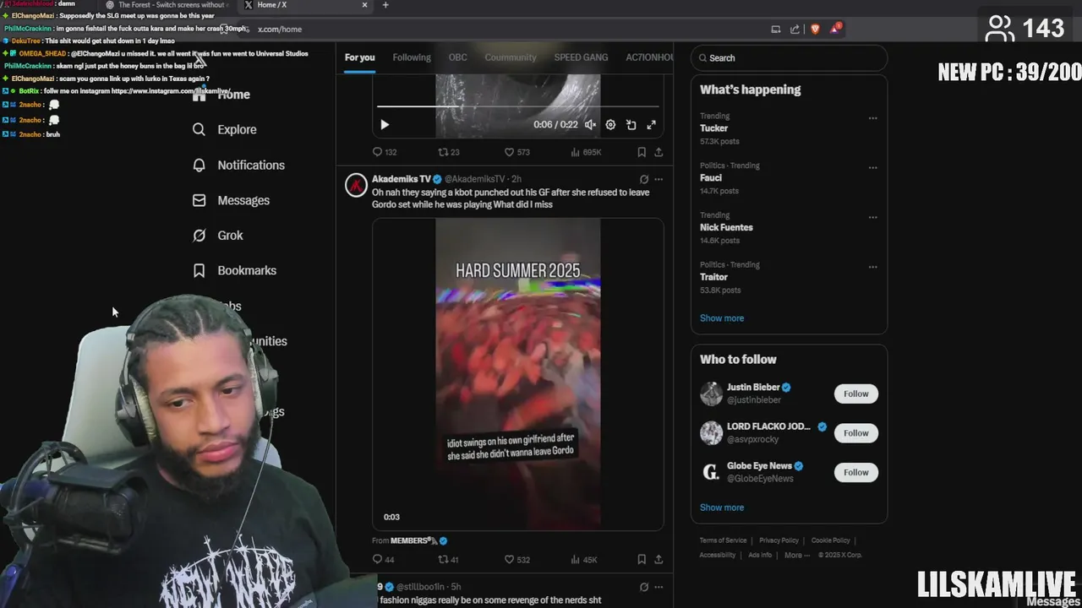Seek on the top video progress bar
The height and width of the screenshot is (608, 1082).
pyautogui.click(x=517, y=106)
